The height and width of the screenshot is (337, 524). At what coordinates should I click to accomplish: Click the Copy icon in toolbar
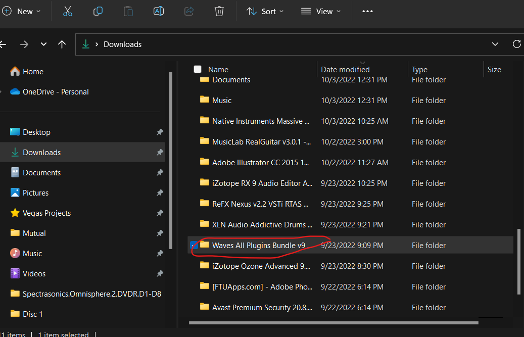98,11
